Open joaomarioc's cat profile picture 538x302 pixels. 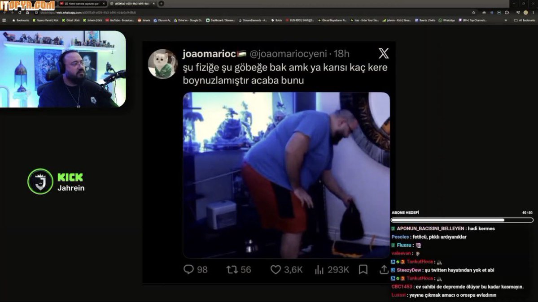click(162, 64)
